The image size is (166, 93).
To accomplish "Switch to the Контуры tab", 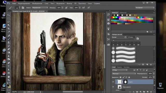I will pyautogui.click(x=127, y=67).
